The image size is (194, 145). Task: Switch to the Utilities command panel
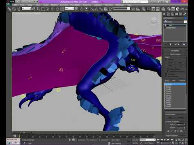click(185, 14)
